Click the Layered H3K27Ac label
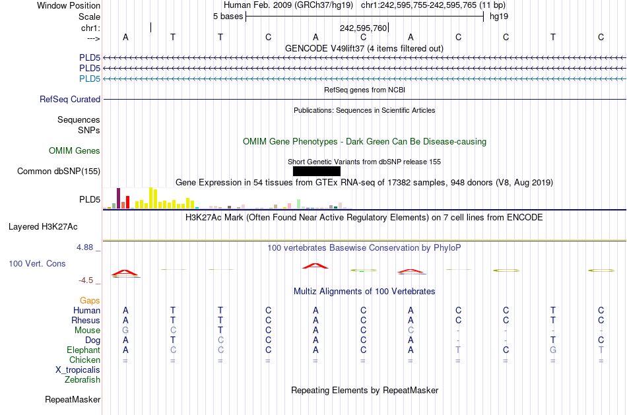This screenshot has height=415, width=627. point(43,227)
